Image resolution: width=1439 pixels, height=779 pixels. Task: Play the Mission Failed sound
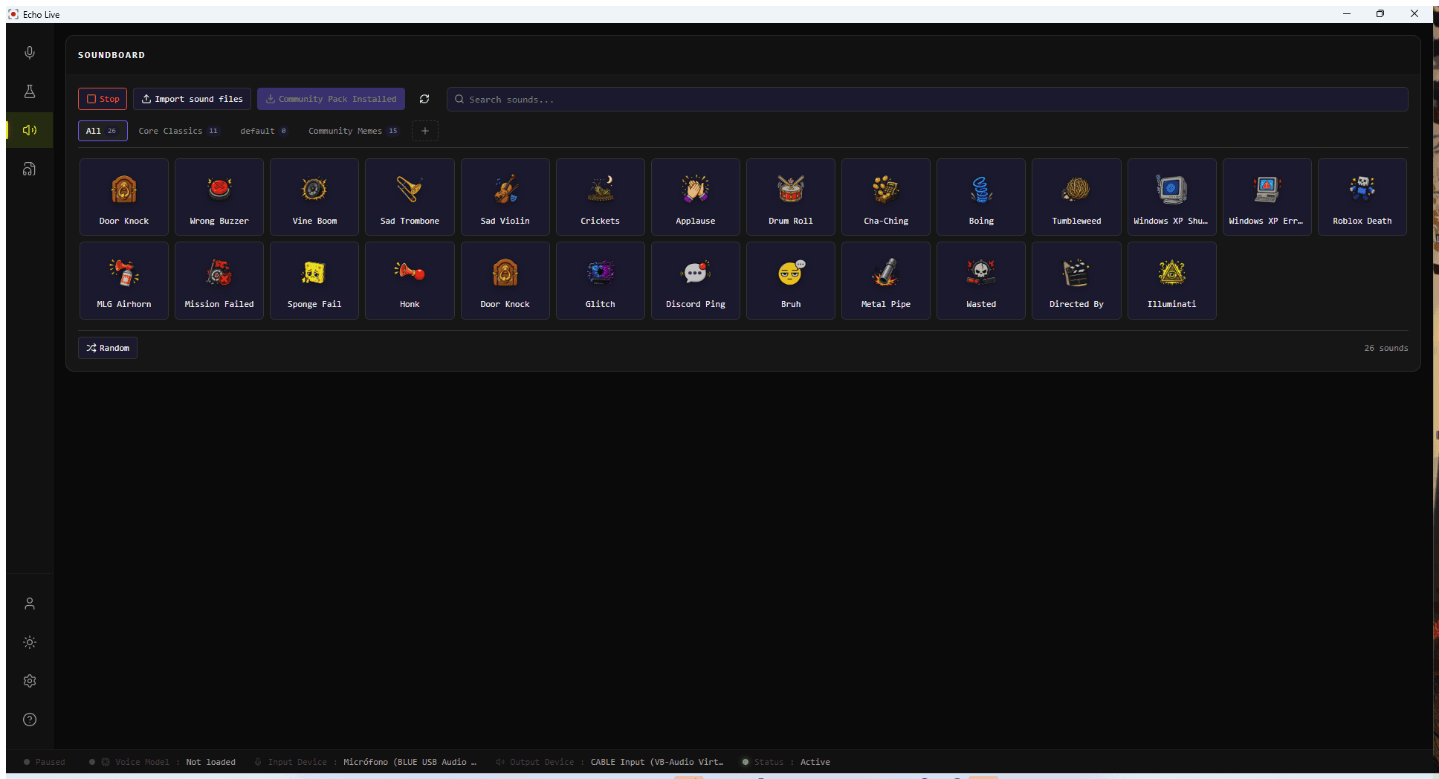point(219,280)
